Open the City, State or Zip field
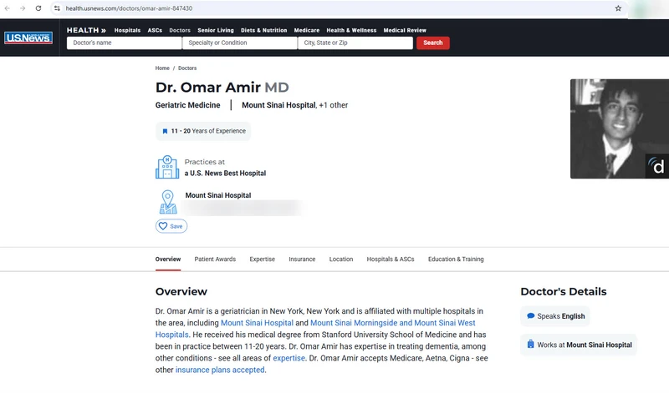Image resolution: width=669 pixels, height=393 pixels. (355, 43)
